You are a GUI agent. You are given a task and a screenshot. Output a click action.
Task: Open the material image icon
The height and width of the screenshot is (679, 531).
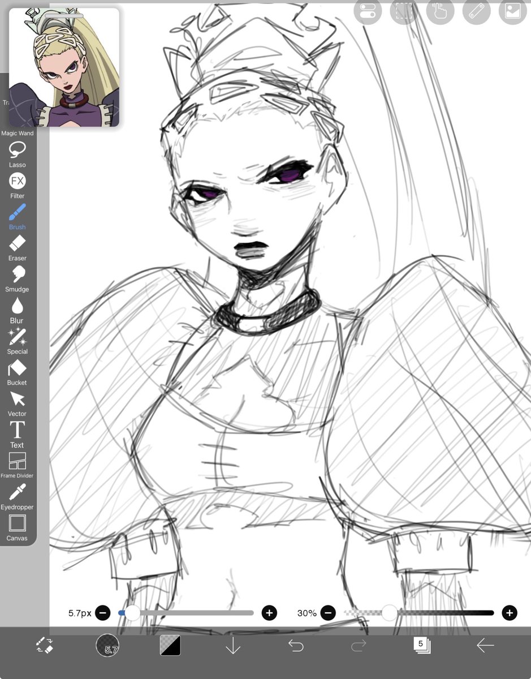[x=512, y=11]
